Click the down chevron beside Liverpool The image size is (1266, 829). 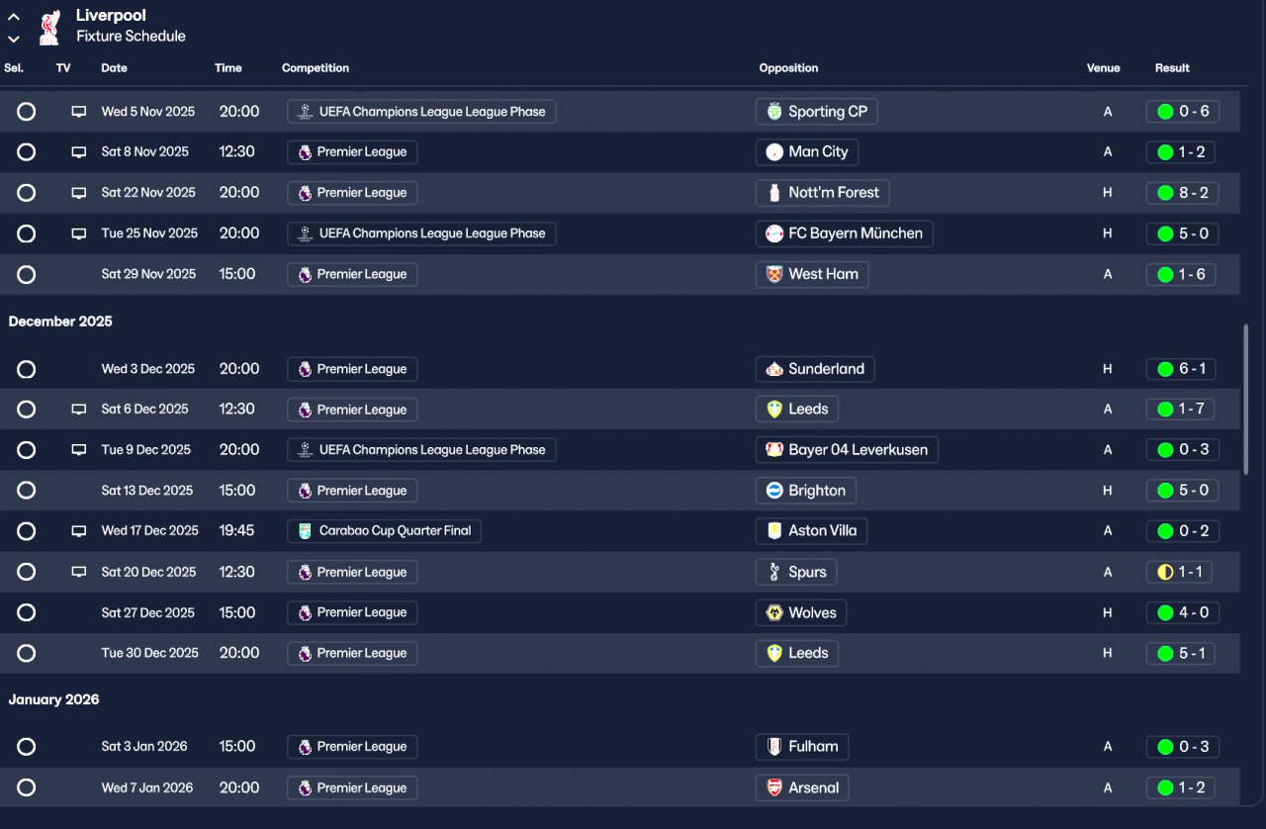tap(14, 39)
